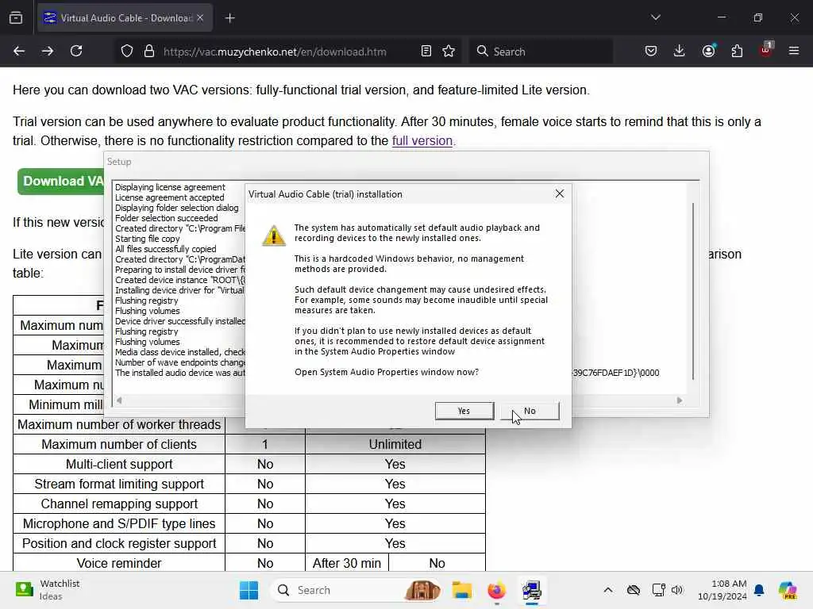Viewport: 813px width, 609px height.
Task: Select 'License agreement accepted' log line
Action: click(x=170, y=197)
